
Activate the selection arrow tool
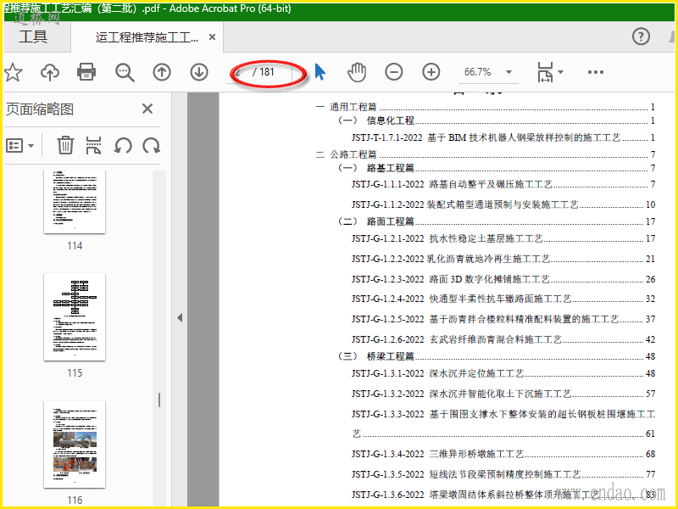(320, 72)
